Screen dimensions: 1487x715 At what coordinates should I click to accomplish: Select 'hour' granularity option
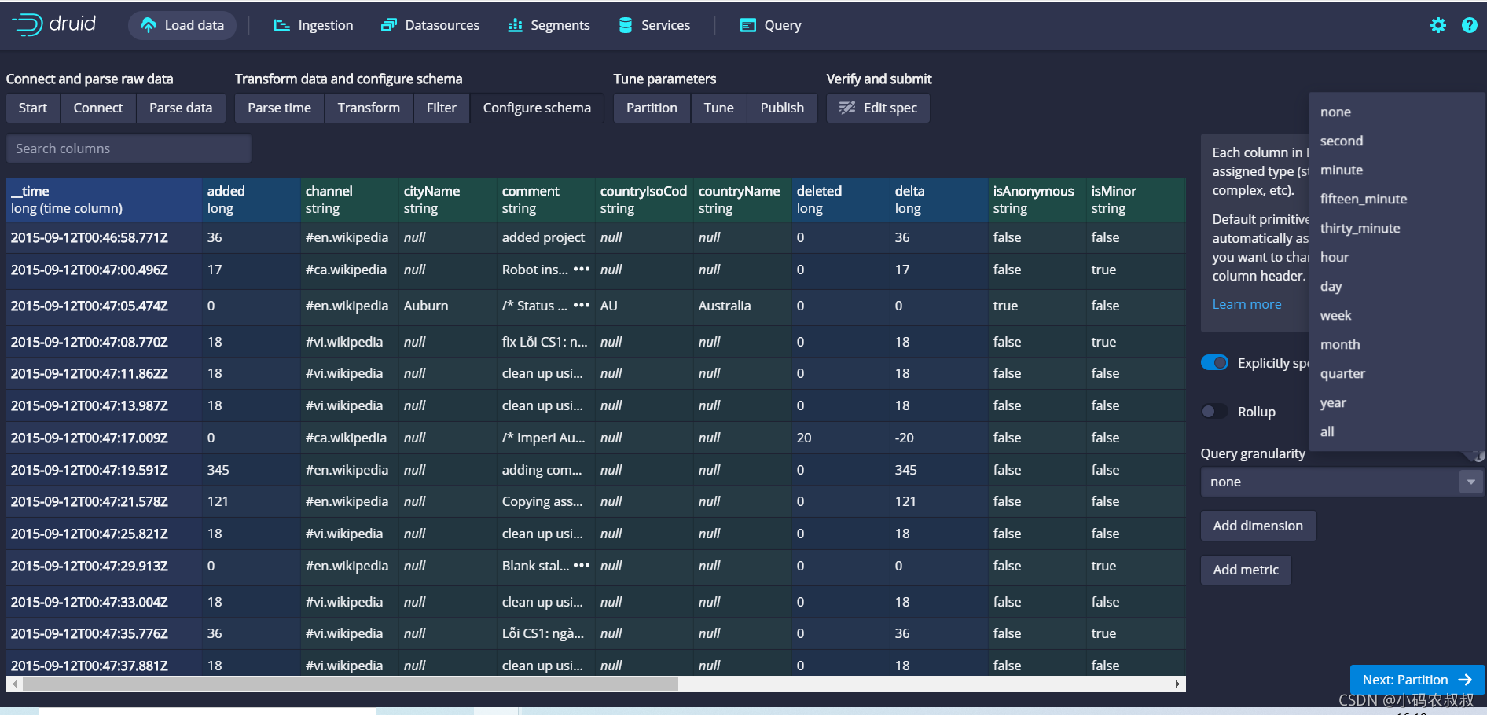tap(1396, 257)
